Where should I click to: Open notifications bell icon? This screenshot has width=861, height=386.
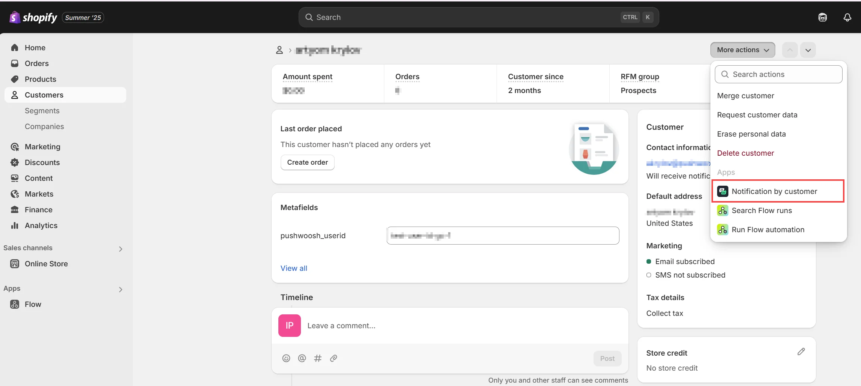coord(847,17)
